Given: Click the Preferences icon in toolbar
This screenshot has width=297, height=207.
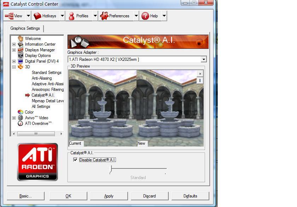Looking at the screenshot, I should [x=104, y=16].
